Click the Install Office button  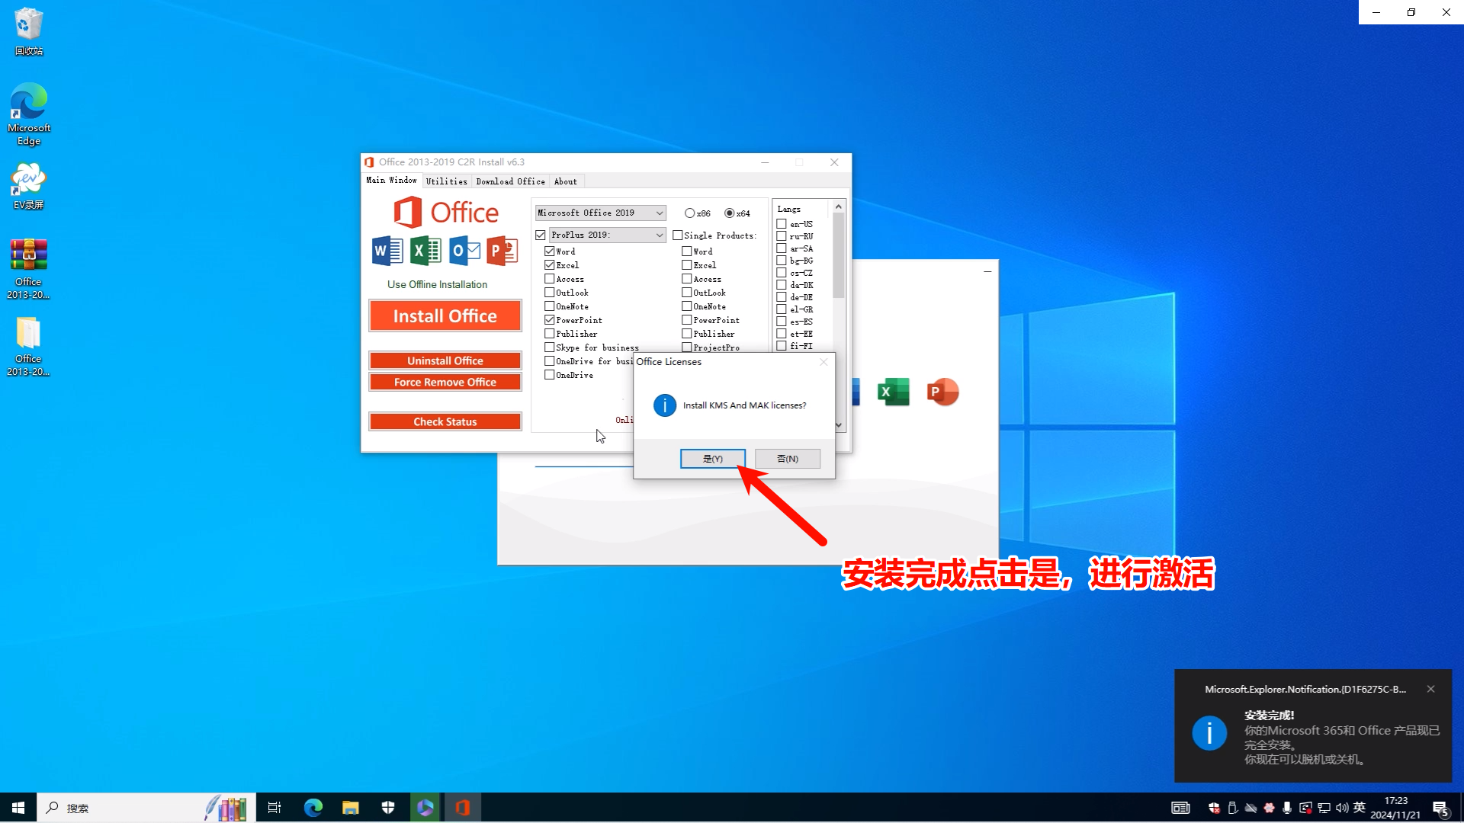[x=445, y=315]
